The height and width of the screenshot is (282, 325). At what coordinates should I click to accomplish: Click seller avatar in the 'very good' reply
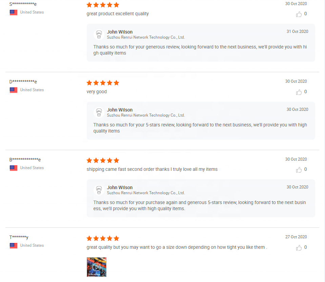tap(99, 113)
